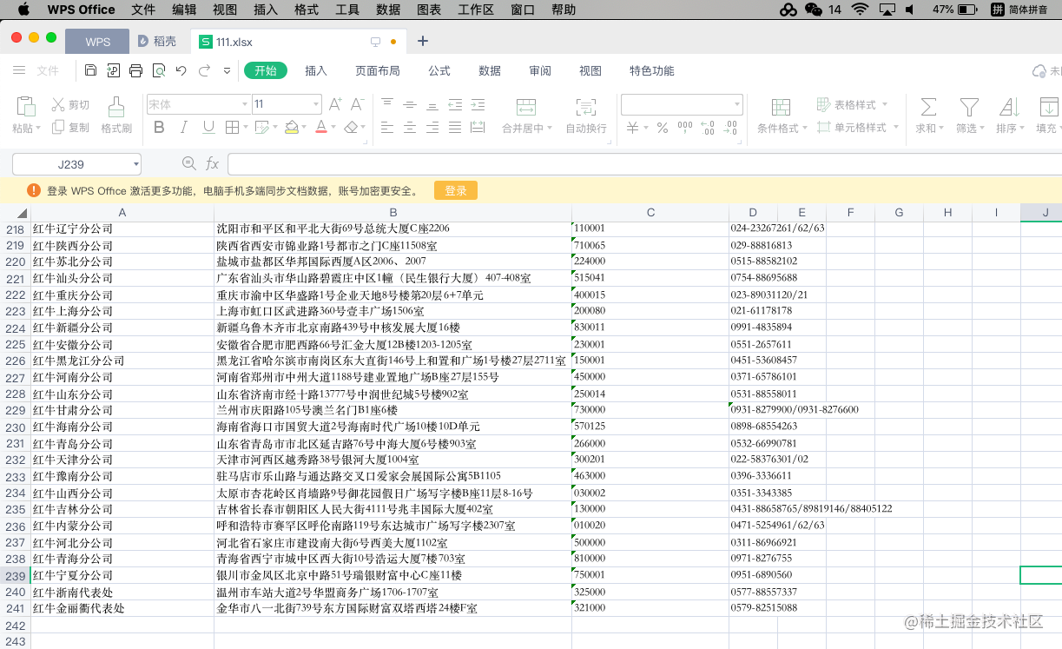
Task: Click the Paste clipboard icon
Action: 27,106
